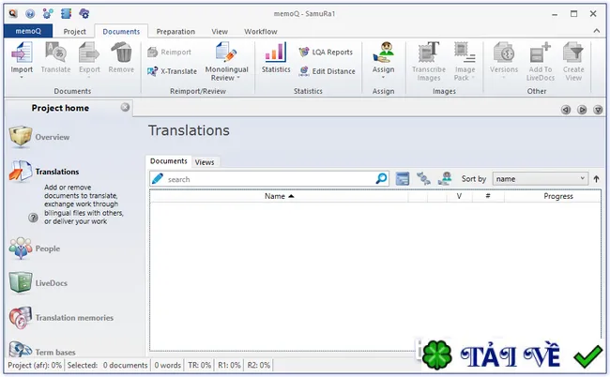
Task: Click the search input field
Action: tap(270, 179)
